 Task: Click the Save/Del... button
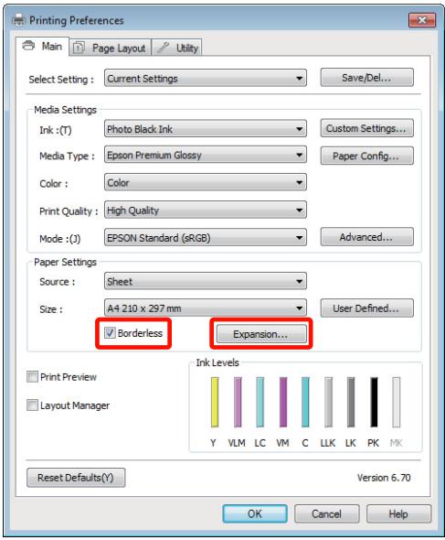(x=366, y=78)
